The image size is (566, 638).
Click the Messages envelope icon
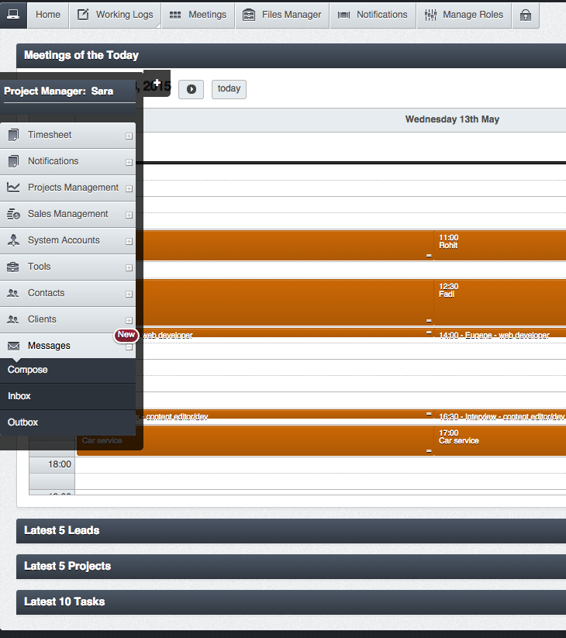pyautogui.click(x=13, y=346)
